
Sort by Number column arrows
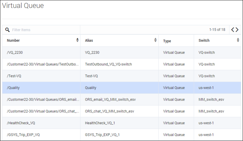[x=77, y=40]
